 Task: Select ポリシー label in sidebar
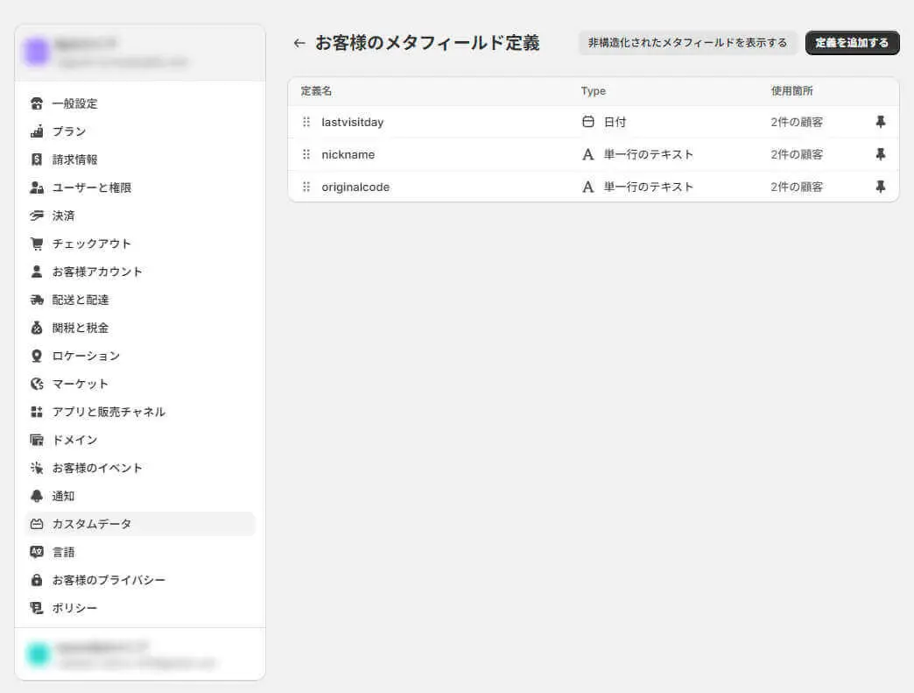[x=74, y=608]
